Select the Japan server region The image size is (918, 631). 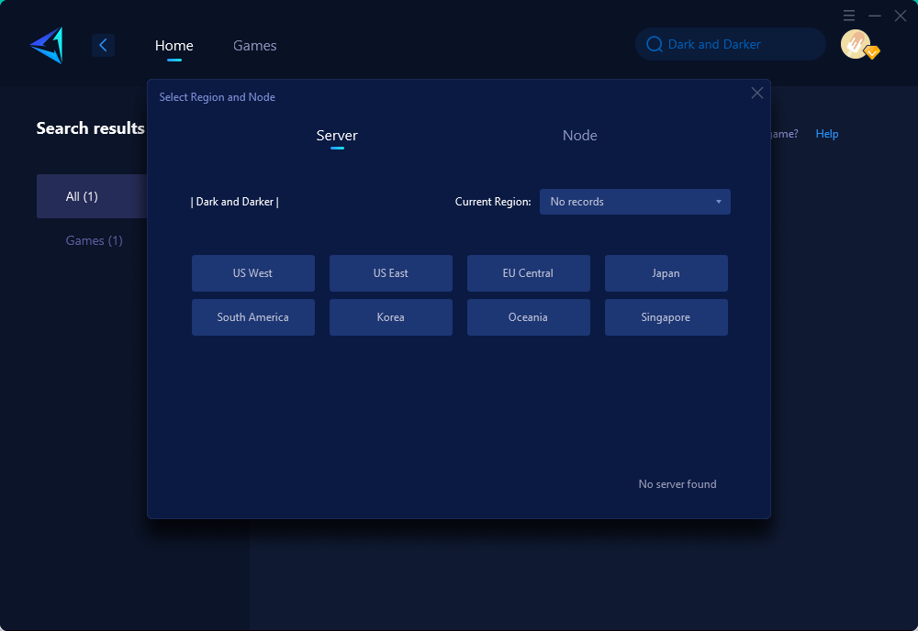coord(666,273)
